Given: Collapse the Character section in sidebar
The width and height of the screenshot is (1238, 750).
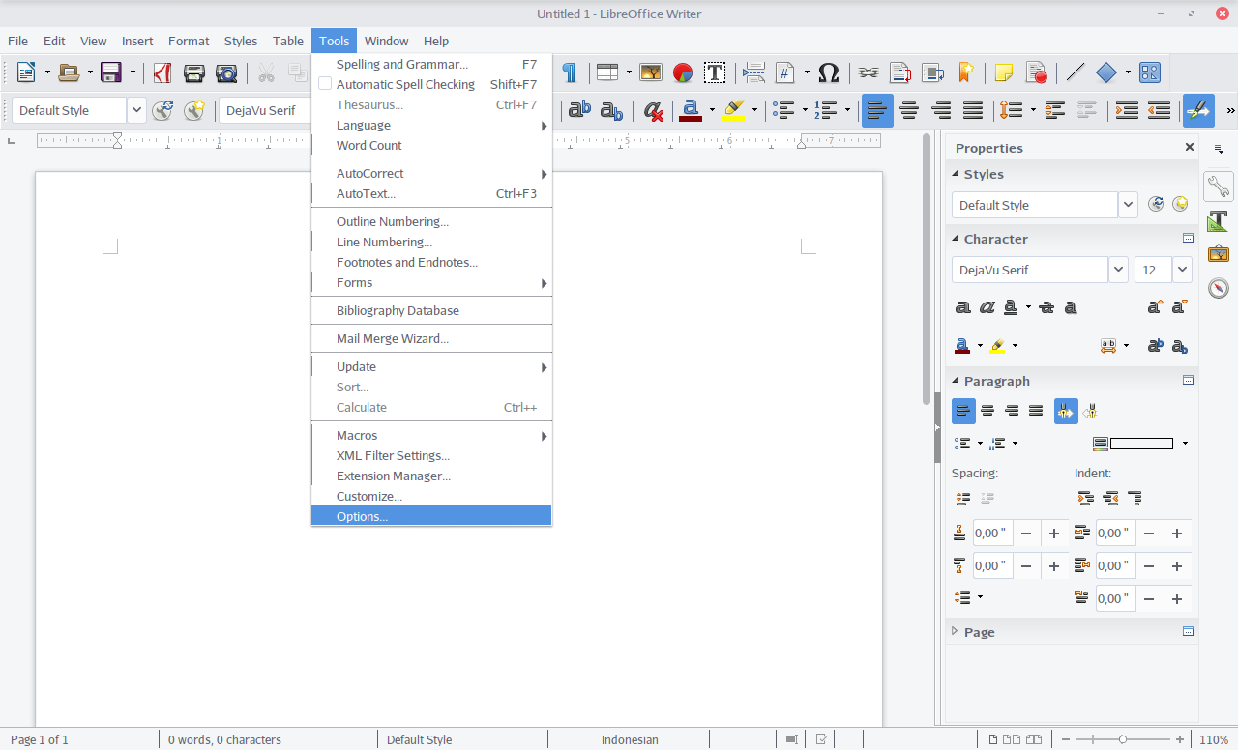Looking at the screenshot, I should point(955,239).
